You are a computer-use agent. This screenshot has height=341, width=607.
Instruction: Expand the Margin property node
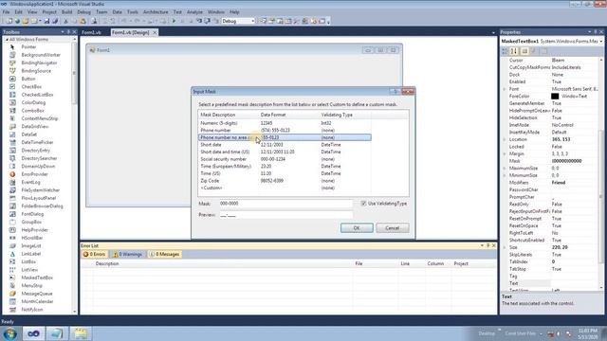point(505,153)
